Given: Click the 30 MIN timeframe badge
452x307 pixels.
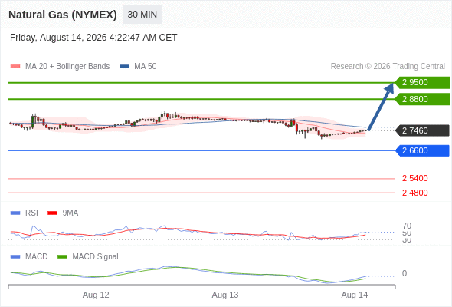Looking at the screenshot, I should [x=142, y=15].
